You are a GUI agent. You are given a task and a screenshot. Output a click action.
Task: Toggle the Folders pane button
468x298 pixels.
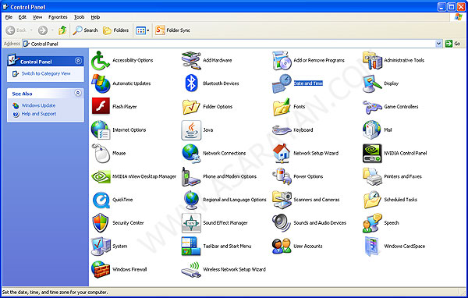click(115, 30)
